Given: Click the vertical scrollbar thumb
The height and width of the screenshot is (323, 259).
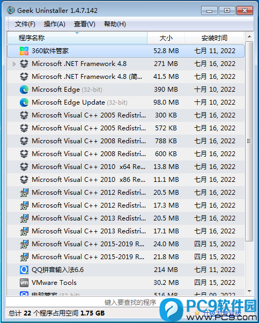Looking at the screenshot, I should (x=249, y=141).
